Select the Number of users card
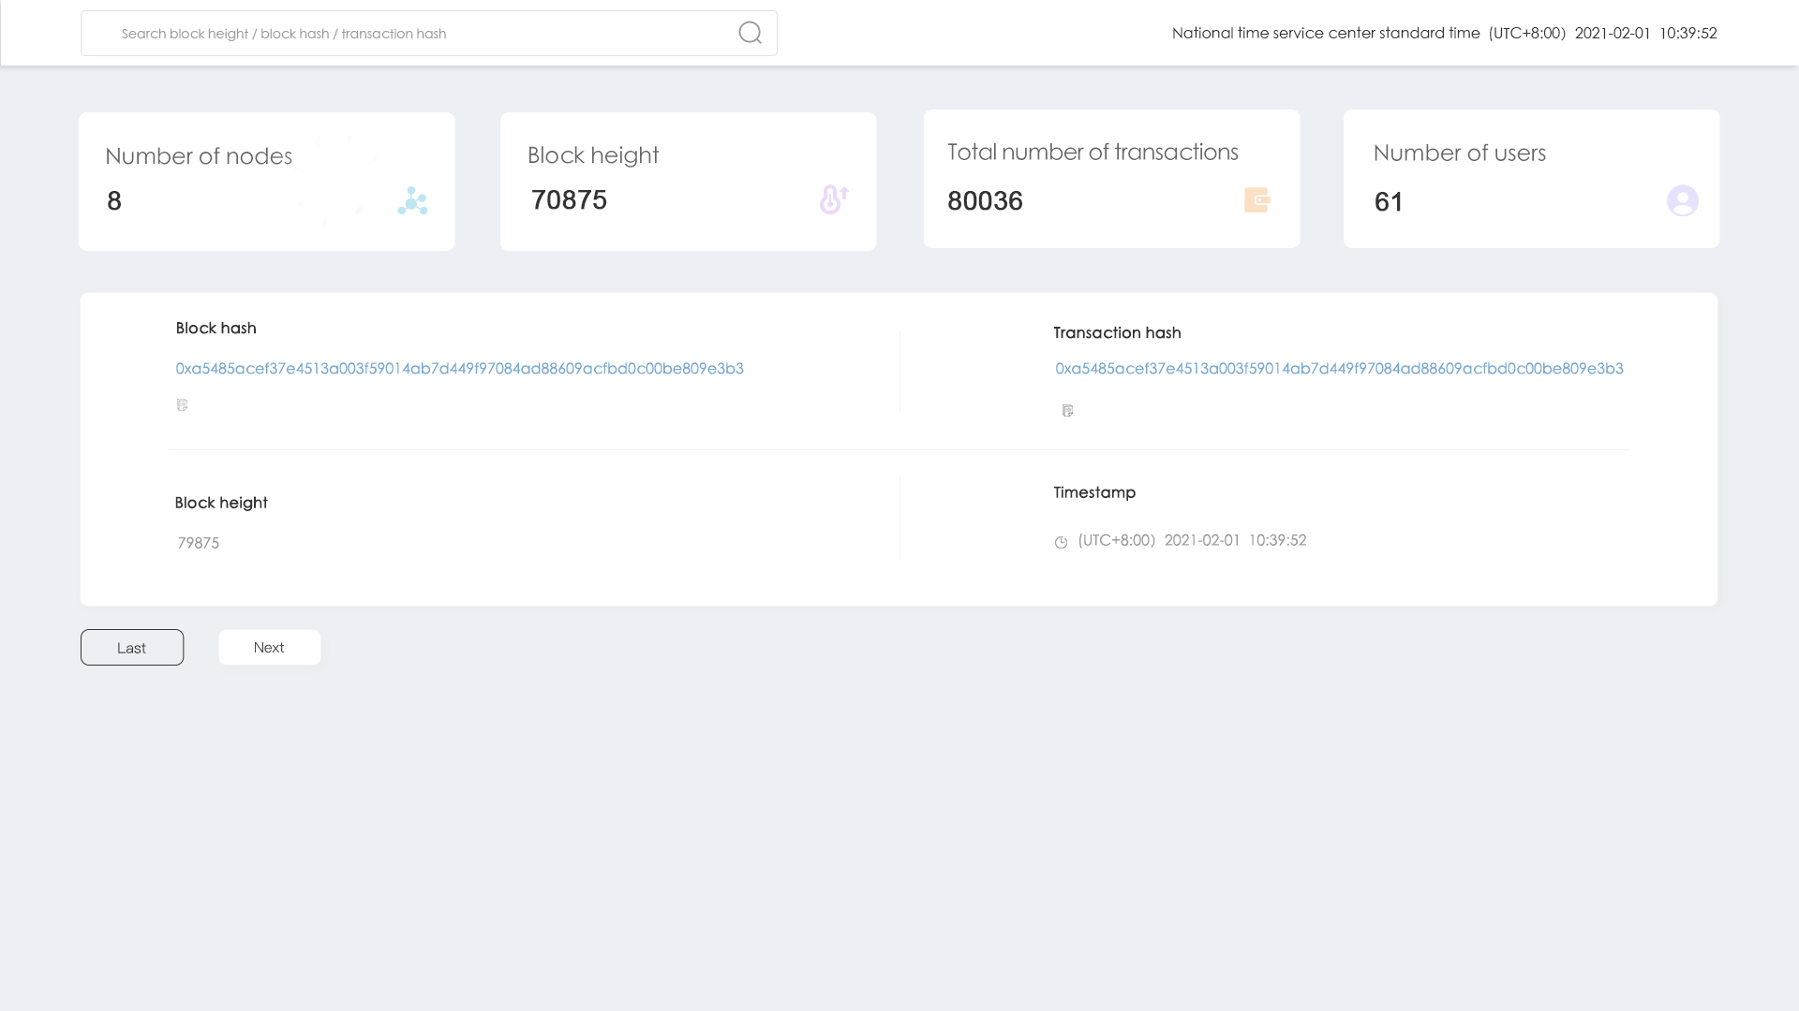The height and width of the screenshot is (1011, 1799). [x=1531, y=179]
